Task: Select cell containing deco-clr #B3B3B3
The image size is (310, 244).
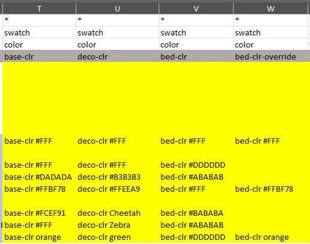Action: (117, 177)
